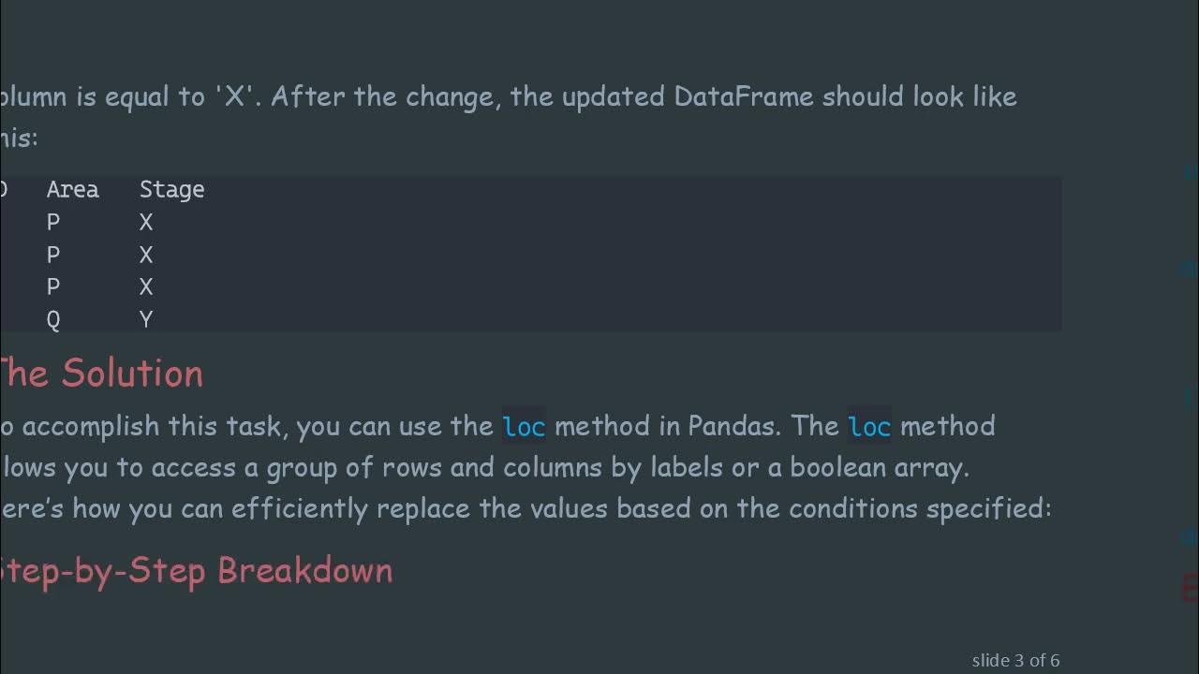Click "X" in the first data row
Screen dimensions: 1199x674
(x=146, y=223)
